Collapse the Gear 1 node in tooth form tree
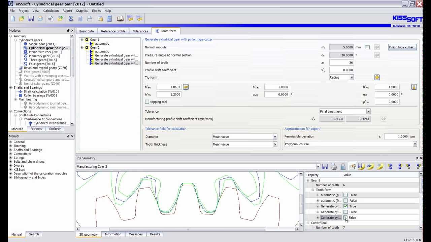The image size is (431, 242). pyautogui.click(x=82, y=40)
